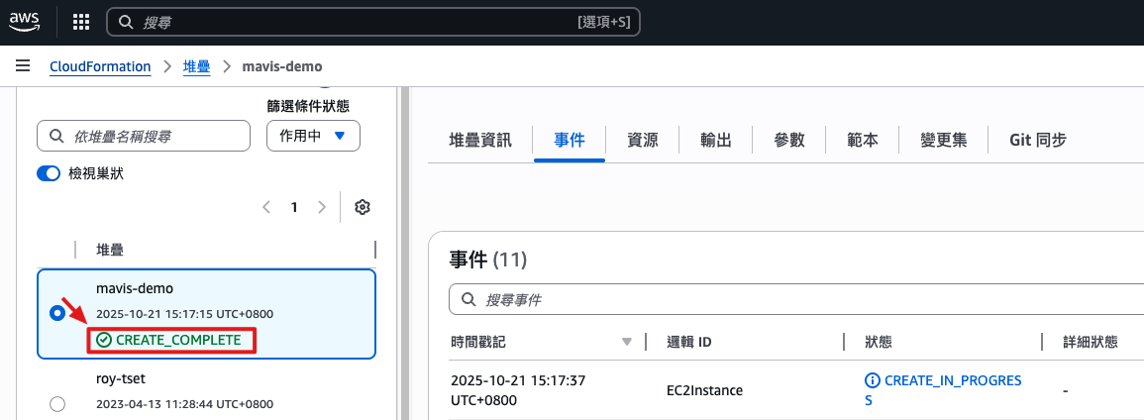Click the CREATE_IN_PROGRESS info icon

pos(872,380)
